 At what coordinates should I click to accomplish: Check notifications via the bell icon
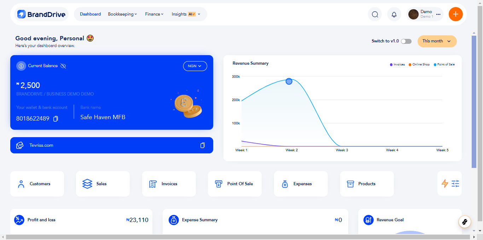point(394,14)
